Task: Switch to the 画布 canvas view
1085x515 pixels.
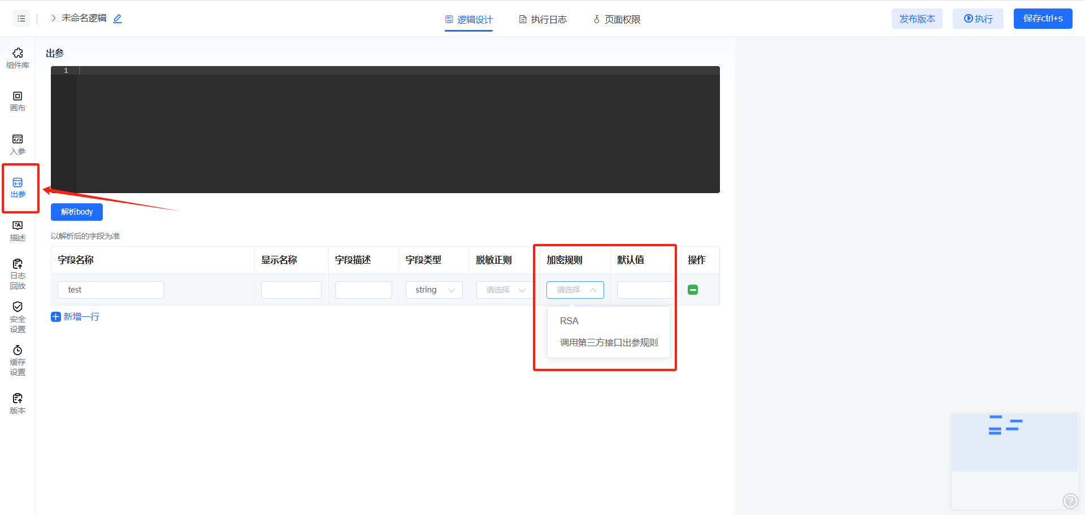Action: pyautogui.click(x=18, y=102)
